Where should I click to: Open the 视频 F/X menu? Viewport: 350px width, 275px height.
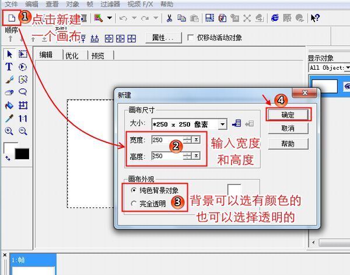click(140, 4)
